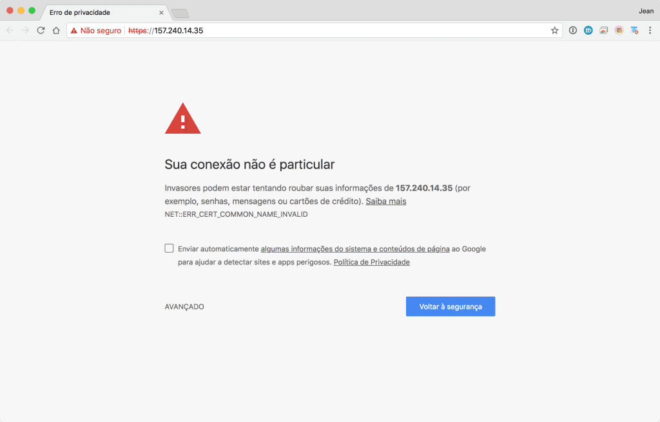Open Chrome's three-dot menu
The image size is (660, 422).
650,30
